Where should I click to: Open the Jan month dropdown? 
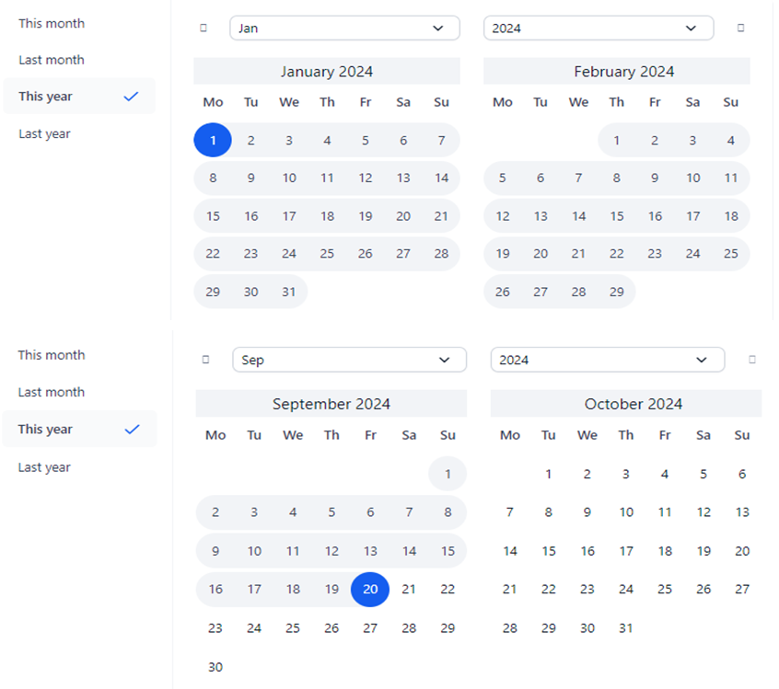pos(344,28)
